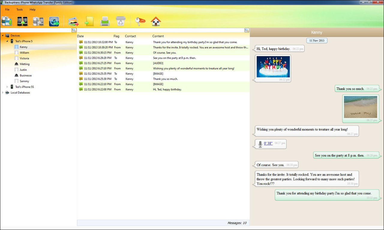Open the message list search magnifier
This screenshot has width=384, height=230.
(x=247, y=30)
